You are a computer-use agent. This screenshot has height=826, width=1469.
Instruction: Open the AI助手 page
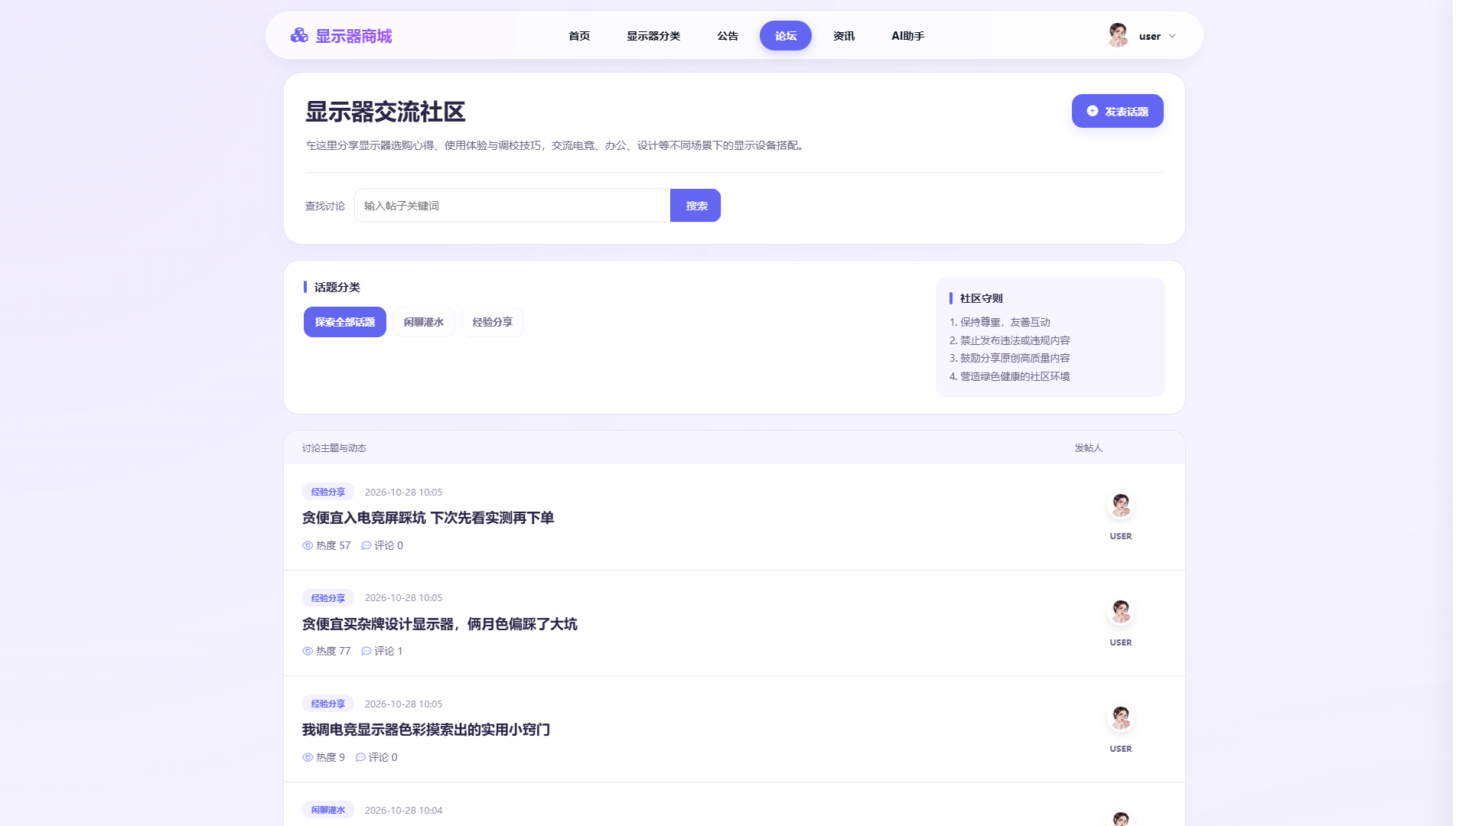coord(908,36)
